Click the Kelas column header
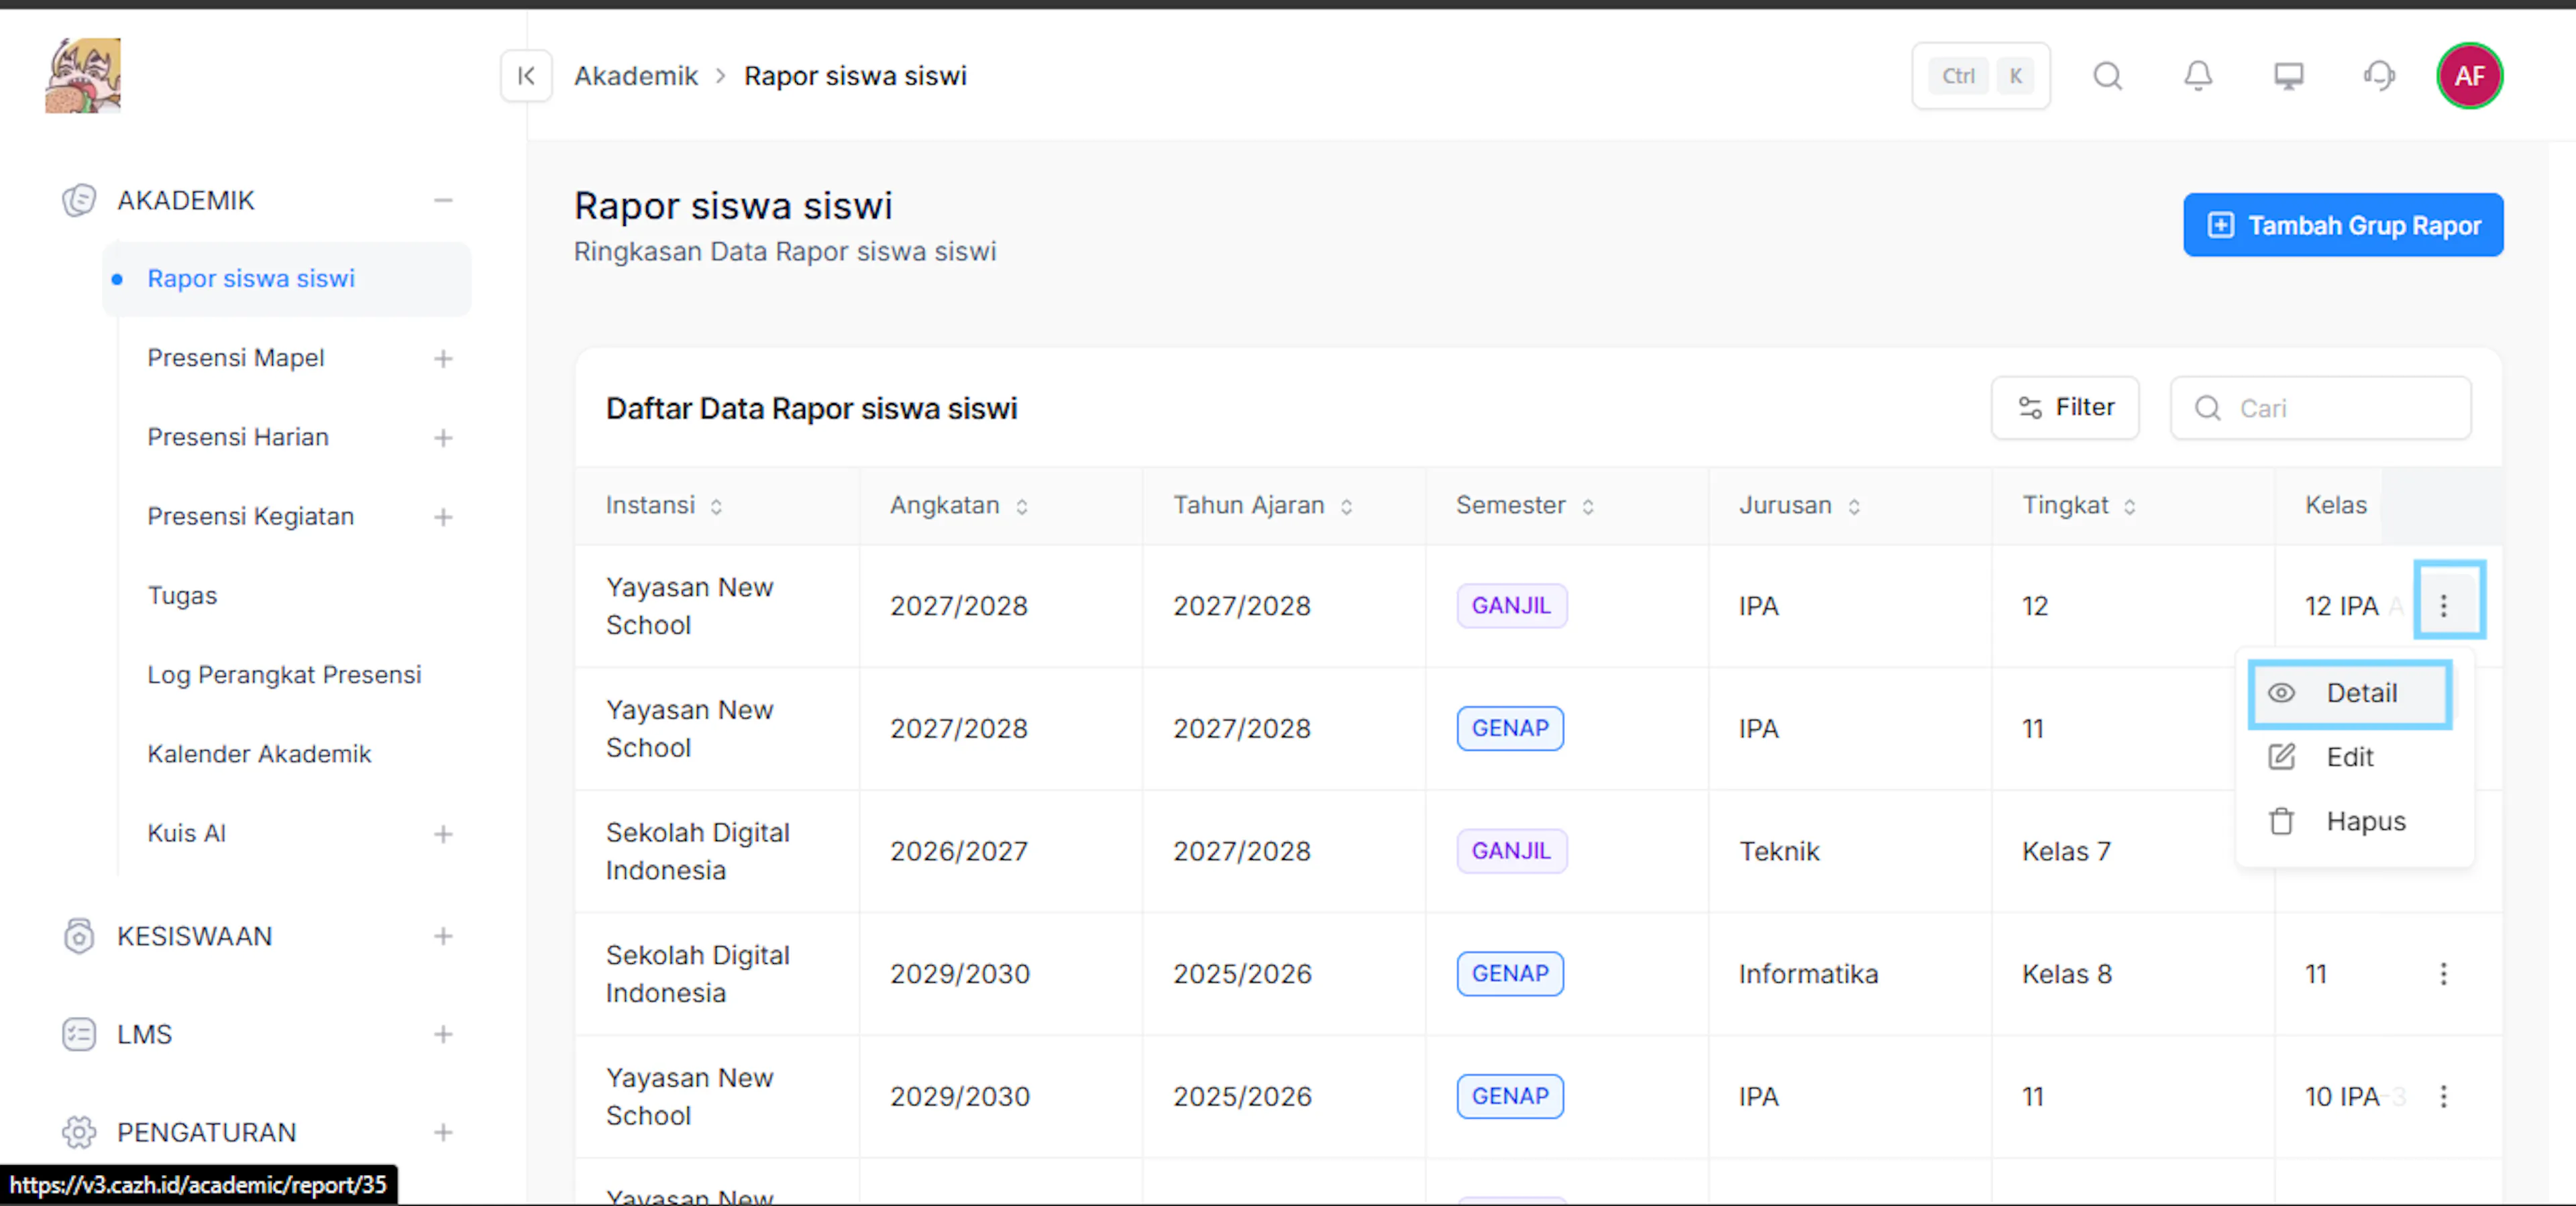This screenshot has height=1206, width=2576. click(x=2336, y=505)
